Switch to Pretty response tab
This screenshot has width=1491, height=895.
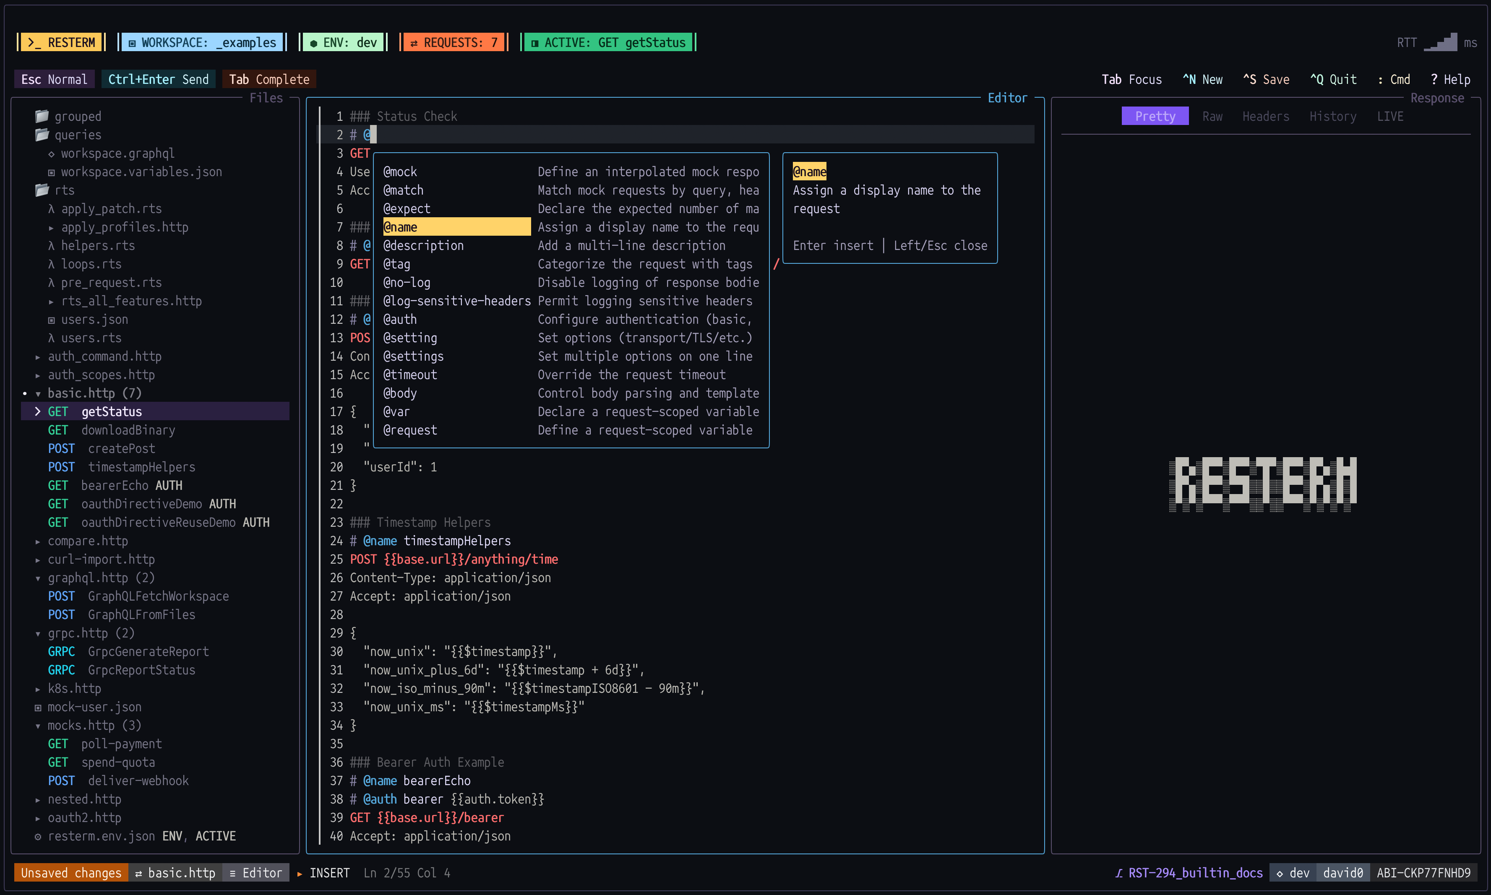(x=1155, y=116)
